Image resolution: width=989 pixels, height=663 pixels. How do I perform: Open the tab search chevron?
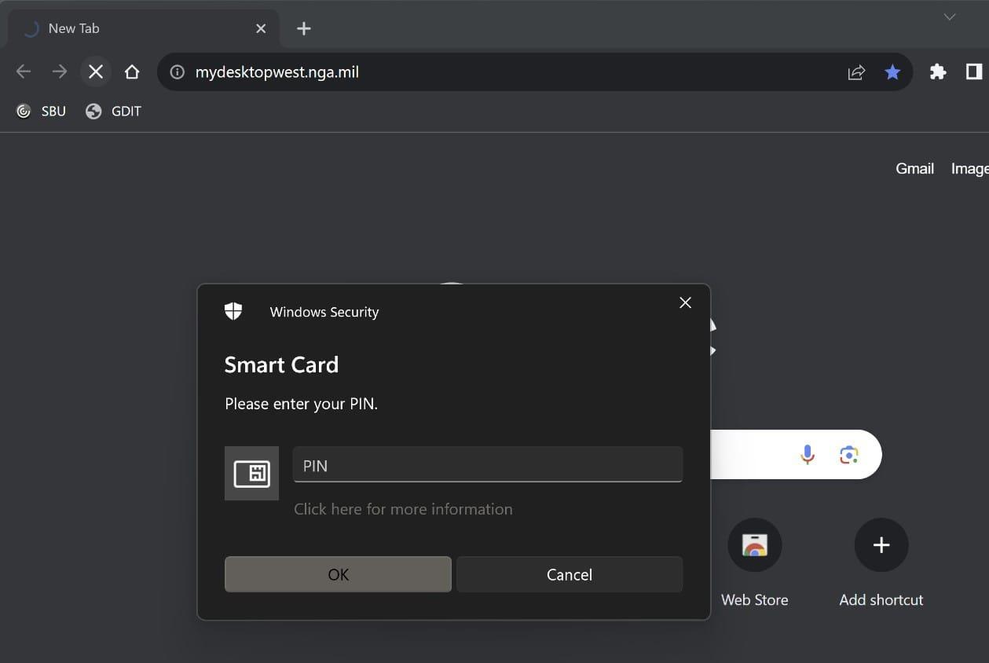tap(950, 17)
